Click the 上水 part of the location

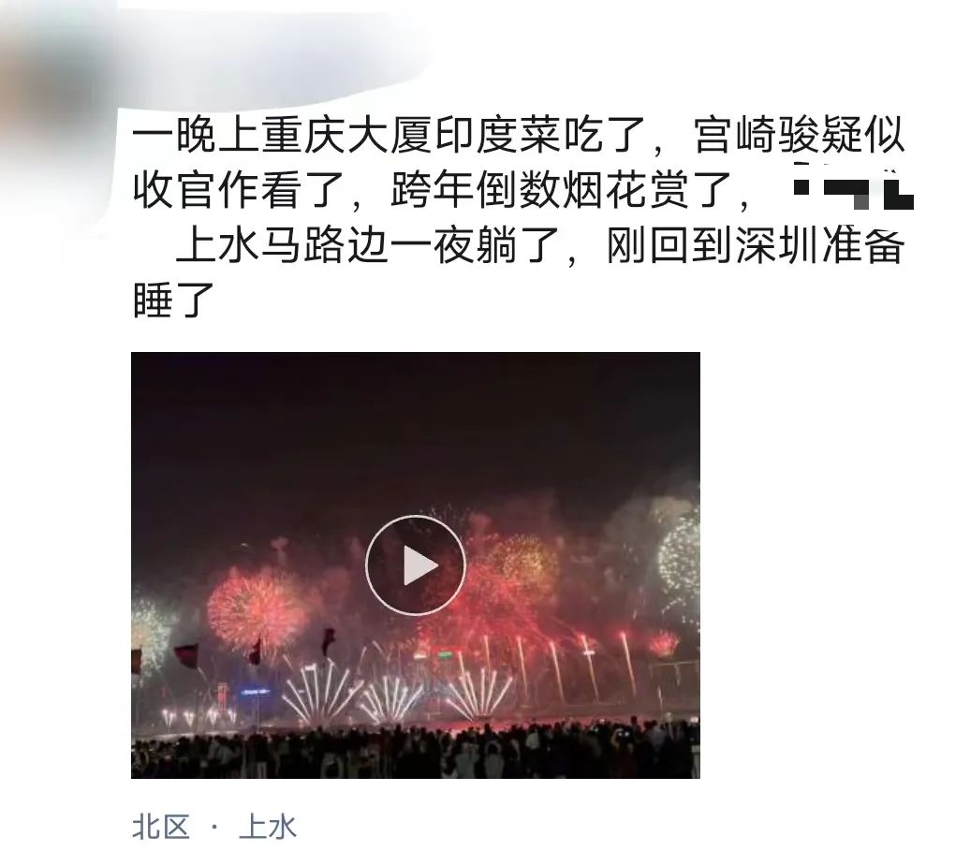point(268,827)
